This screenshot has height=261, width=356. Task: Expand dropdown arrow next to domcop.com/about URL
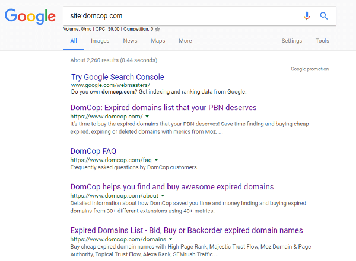[163, 196]
